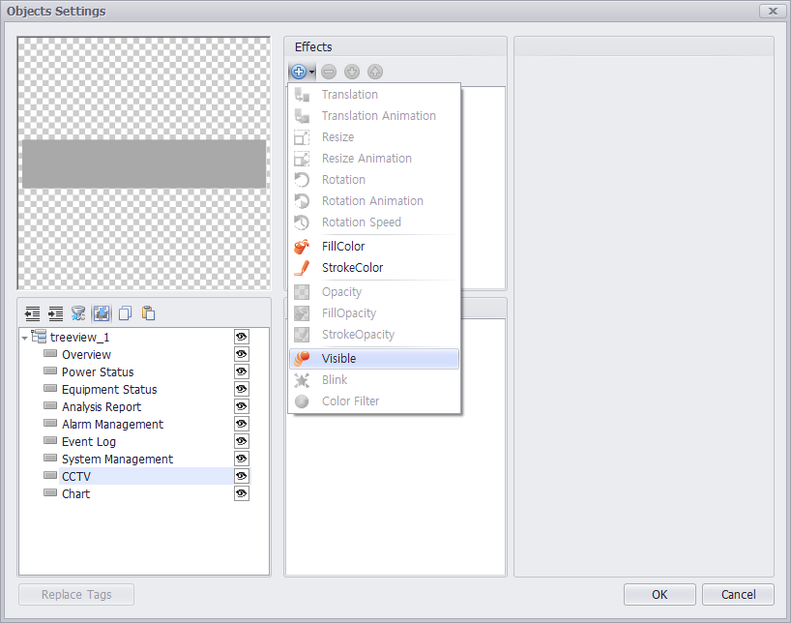Click the outdent icon above the tree
791x623 pixels.
(x=32, y=313)
